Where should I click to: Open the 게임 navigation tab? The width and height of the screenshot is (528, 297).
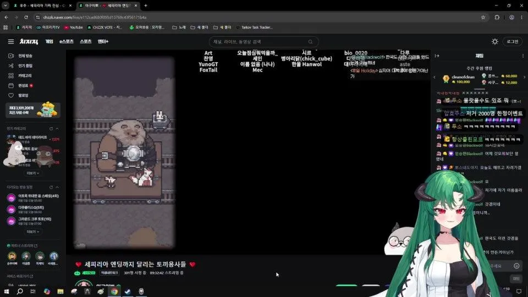(49, 41)
